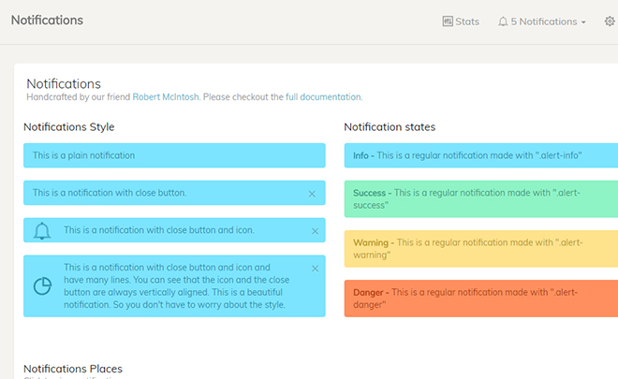
Task: Select the Warning yellow notification
Action: pos(481,249)
